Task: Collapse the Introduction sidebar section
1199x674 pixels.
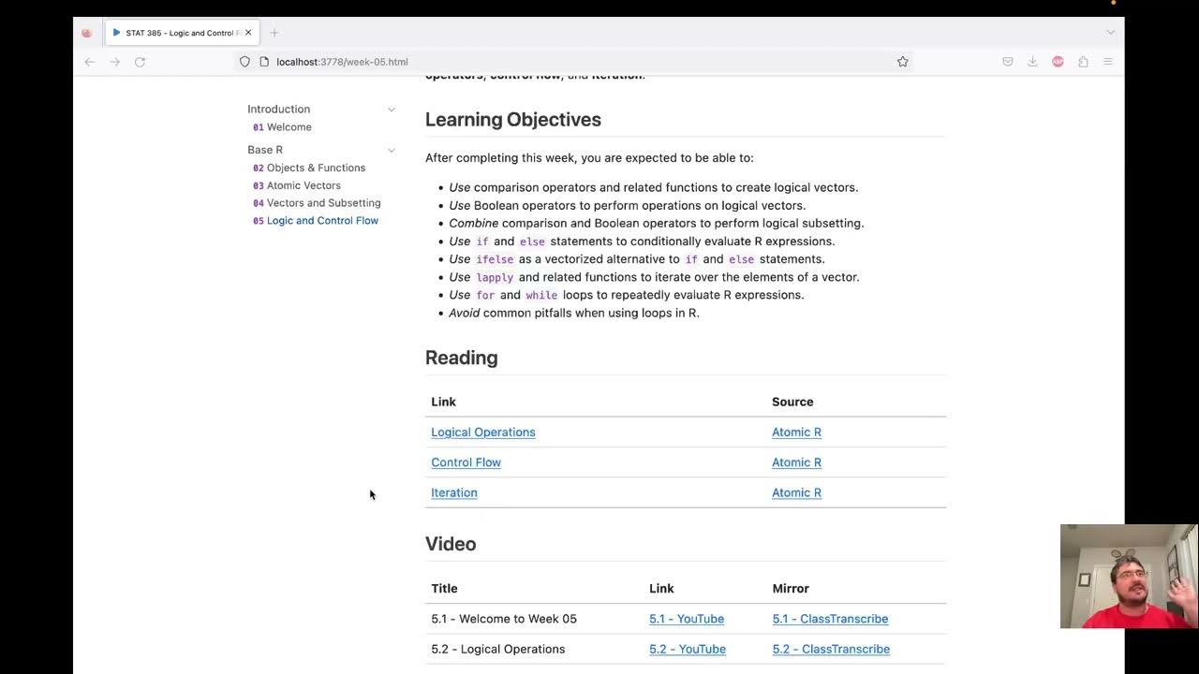Action: pos(392,110)
